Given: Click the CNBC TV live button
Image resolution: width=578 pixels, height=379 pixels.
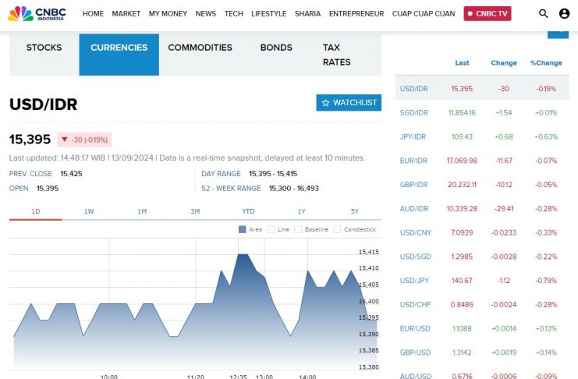Looking at the screenshot, I should pyautogui.click(x=488, y=14).
